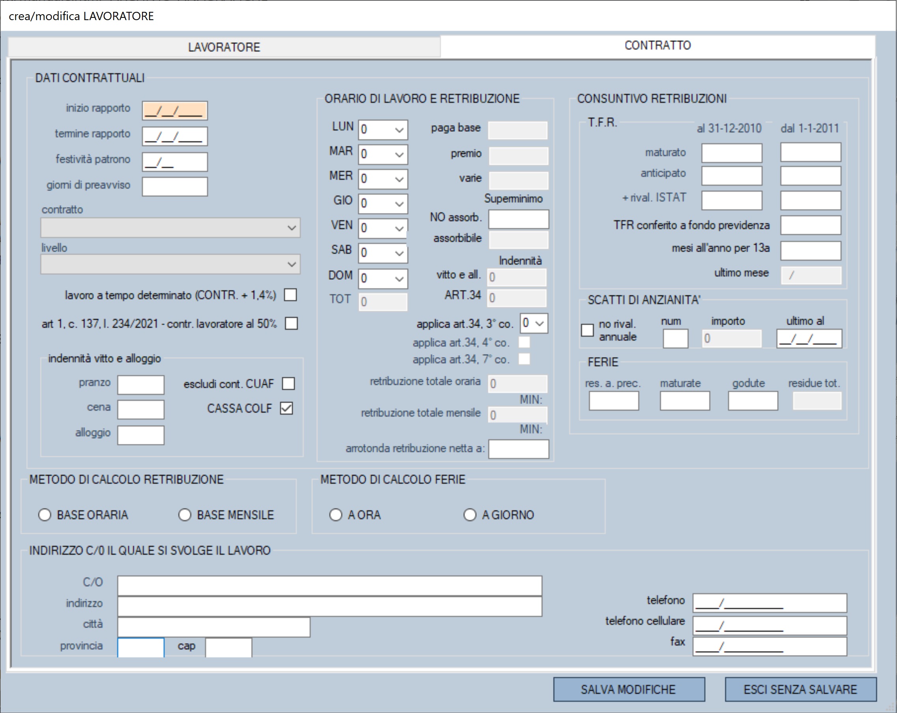The width and height of the screenshot is (897, 713).
Task: Click the cena indemnity field
Action: pyautogui.click(x=140, y=410)
